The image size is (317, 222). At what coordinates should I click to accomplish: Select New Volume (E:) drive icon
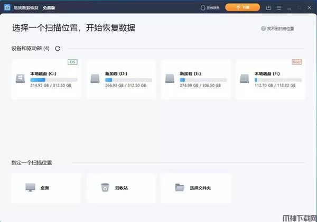click(x=170, y=79)
